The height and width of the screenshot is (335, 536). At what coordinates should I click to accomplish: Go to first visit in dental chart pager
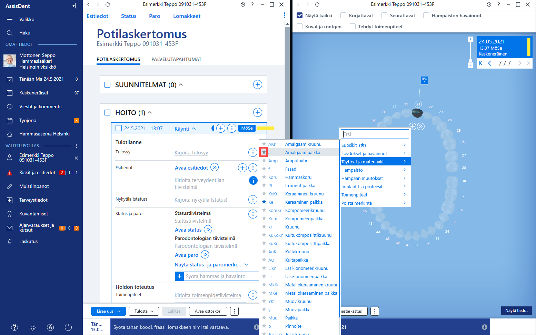click(481, 63)
